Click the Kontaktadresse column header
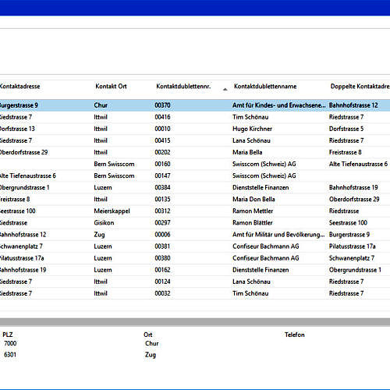 pyautogui.click(x=20, y=87)
